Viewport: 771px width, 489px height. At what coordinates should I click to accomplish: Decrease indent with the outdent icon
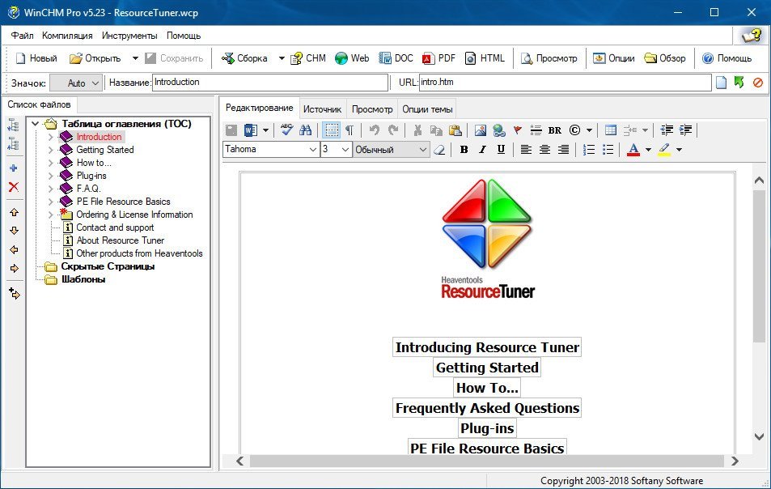click(x=667, y=130)
